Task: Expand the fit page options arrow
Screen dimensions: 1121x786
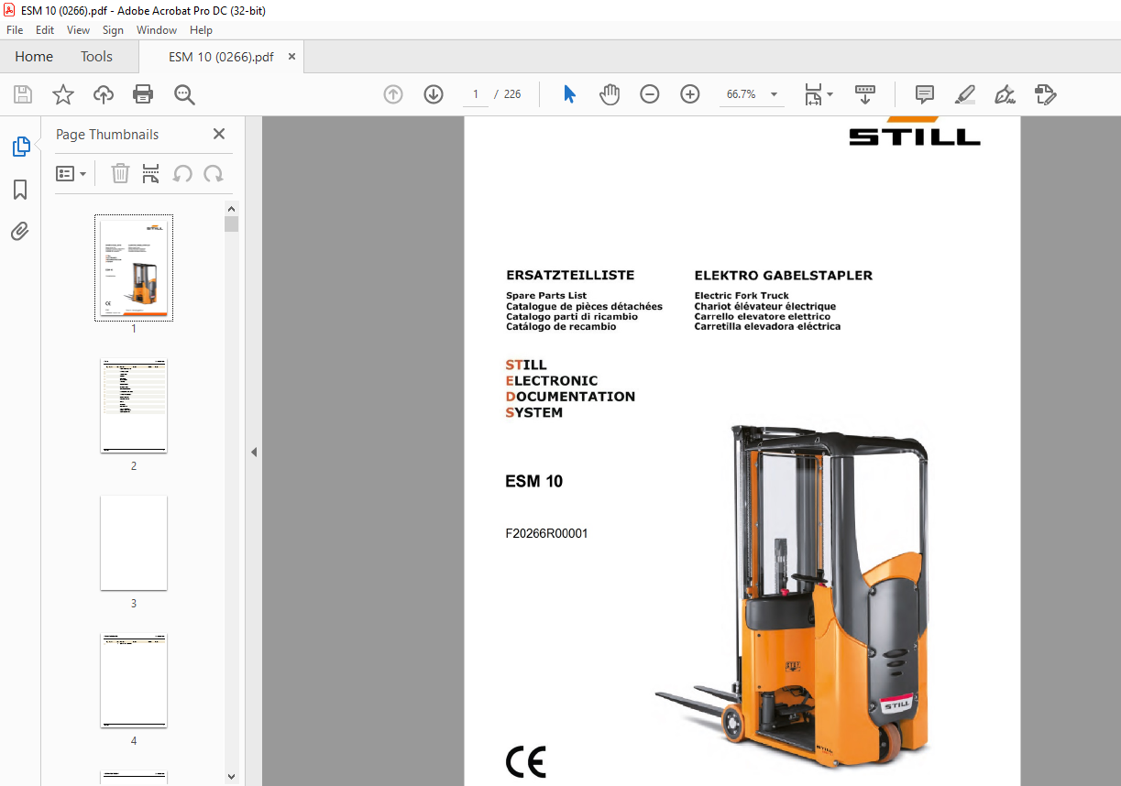Action: pos(830,94)
